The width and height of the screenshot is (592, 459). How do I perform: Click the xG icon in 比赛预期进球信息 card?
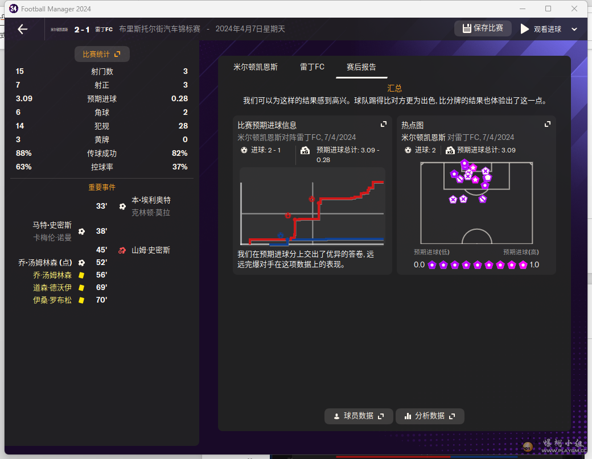click(305, 151)
